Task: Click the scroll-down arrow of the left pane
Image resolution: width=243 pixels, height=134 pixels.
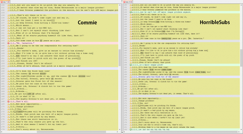Action: point(120,129)
